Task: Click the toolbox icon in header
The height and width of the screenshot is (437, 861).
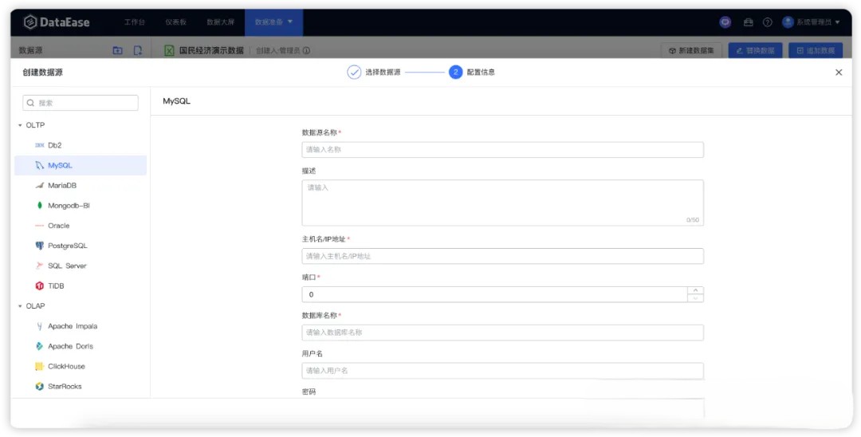Action: [x=748, y=22]
